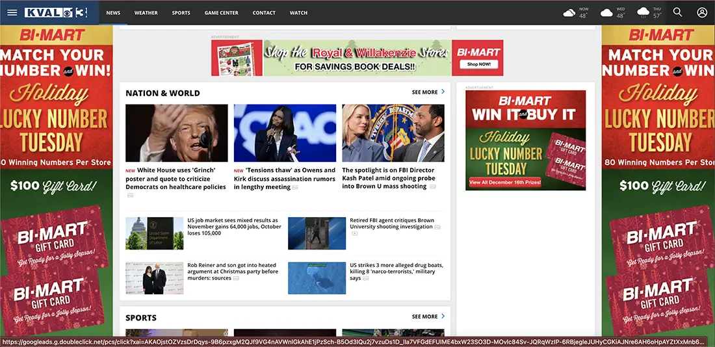Open Rob Reiner and son argument headline

[x=233, y=272]
